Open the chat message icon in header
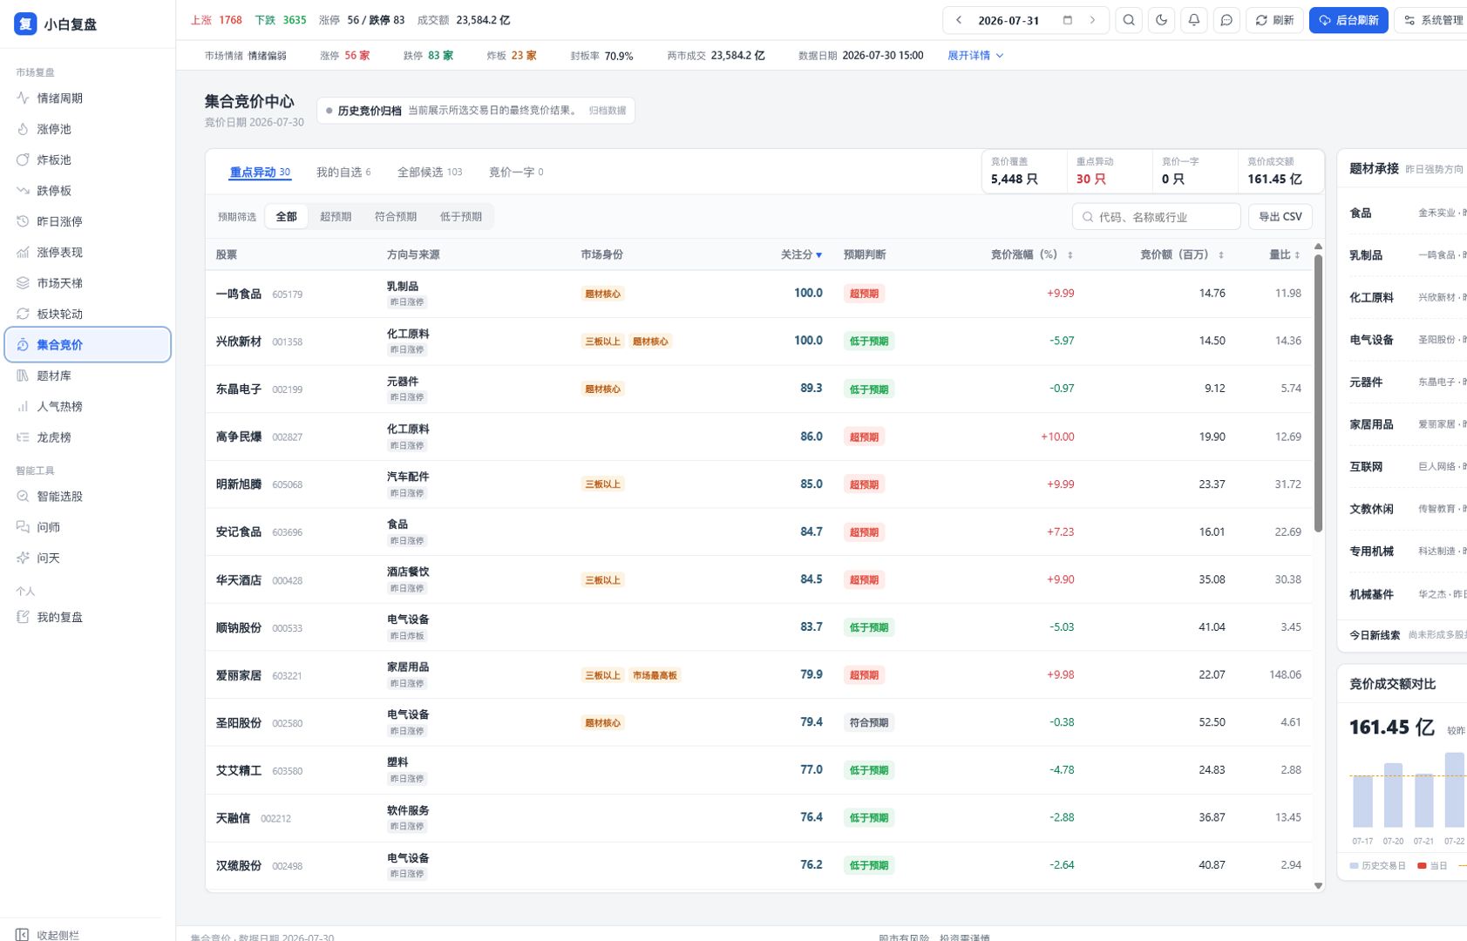The height and width of the screenshot is (941, 1467). pos(1226,20)
